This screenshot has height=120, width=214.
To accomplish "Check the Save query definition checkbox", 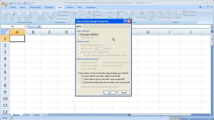I will (x=79, y=35).
